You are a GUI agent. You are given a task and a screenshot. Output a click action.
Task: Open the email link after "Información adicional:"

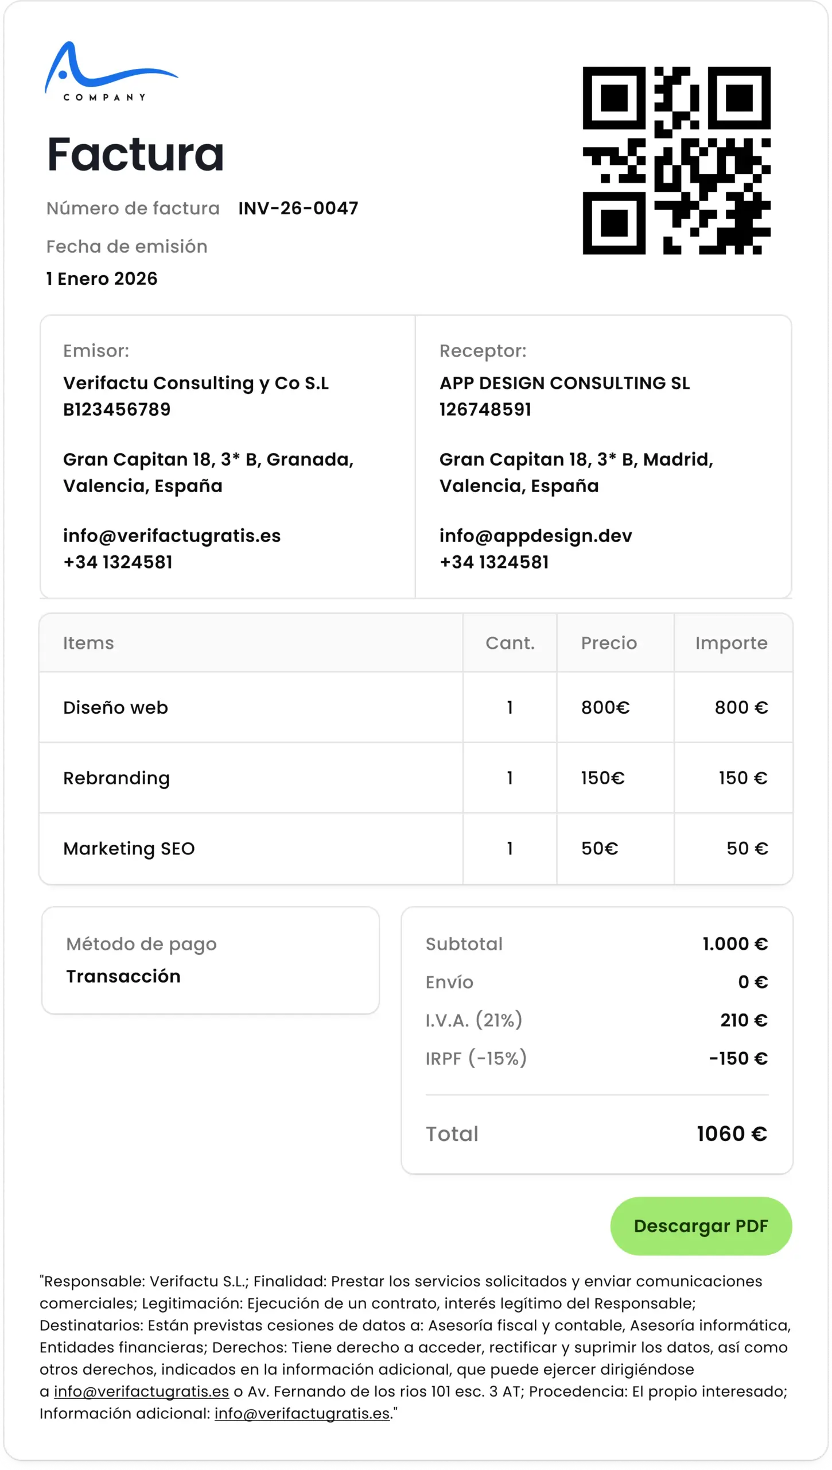click(302, 1413)
